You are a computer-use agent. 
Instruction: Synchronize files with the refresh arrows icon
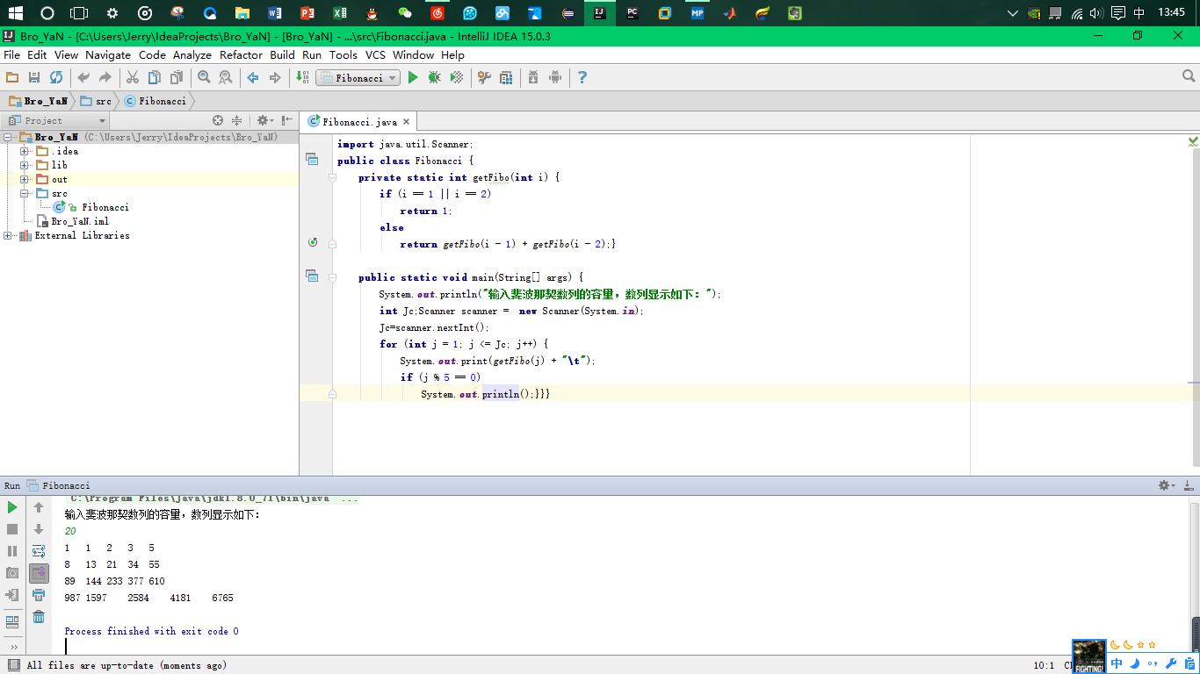pyautogui.click(x=56, y=77)
